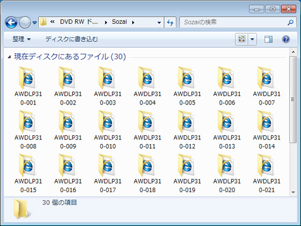Click the AWDLP310-004 folder icon
Screen dimensions: 301x226
146,78
